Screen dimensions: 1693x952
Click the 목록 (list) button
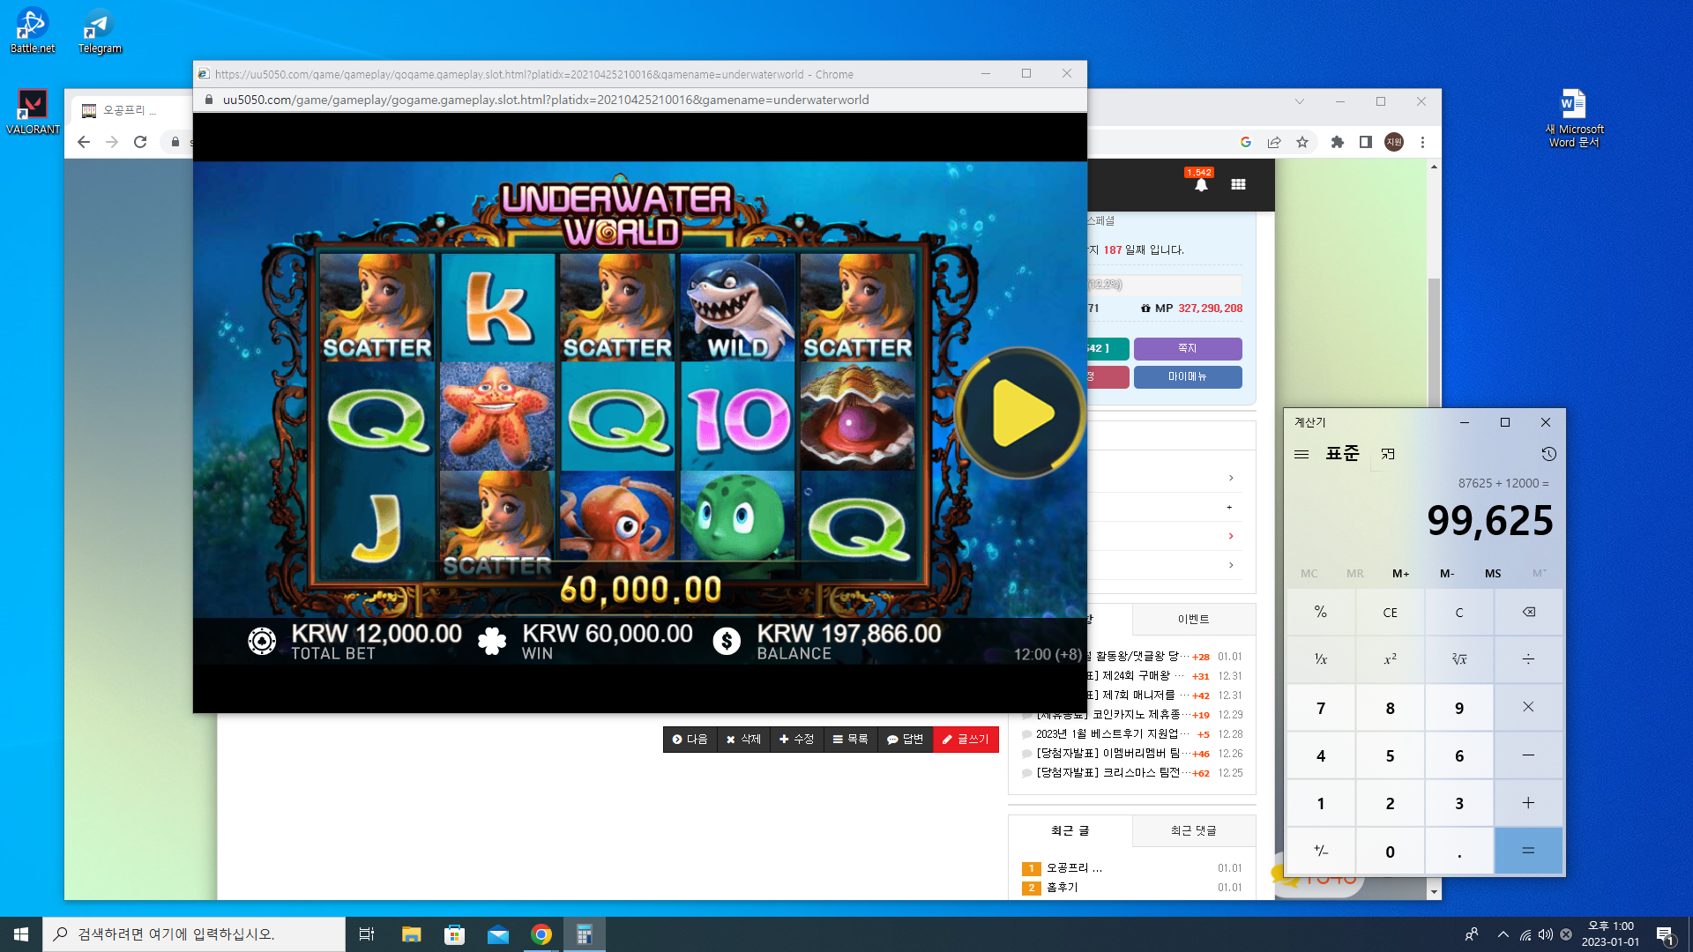click(851, 740)
